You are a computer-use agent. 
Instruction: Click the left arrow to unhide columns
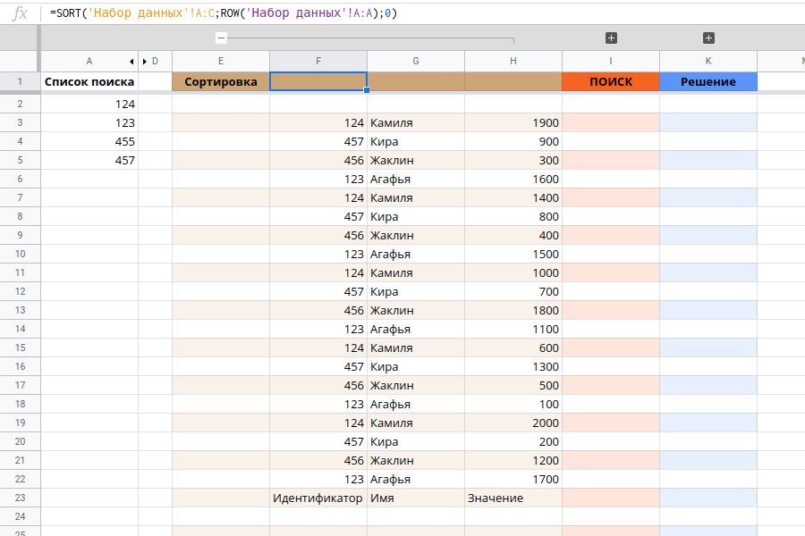(132, 61)
